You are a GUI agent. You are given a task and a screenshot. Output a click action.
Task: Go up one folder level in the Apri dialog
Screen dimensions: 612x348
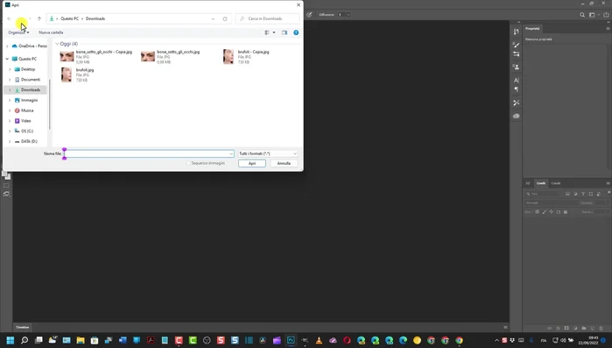coord(39,18)
